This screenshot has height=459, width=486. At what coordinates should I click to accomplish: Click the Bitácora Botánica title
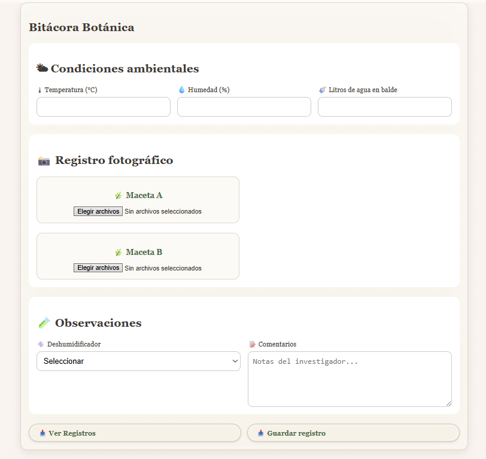point(82,28)
